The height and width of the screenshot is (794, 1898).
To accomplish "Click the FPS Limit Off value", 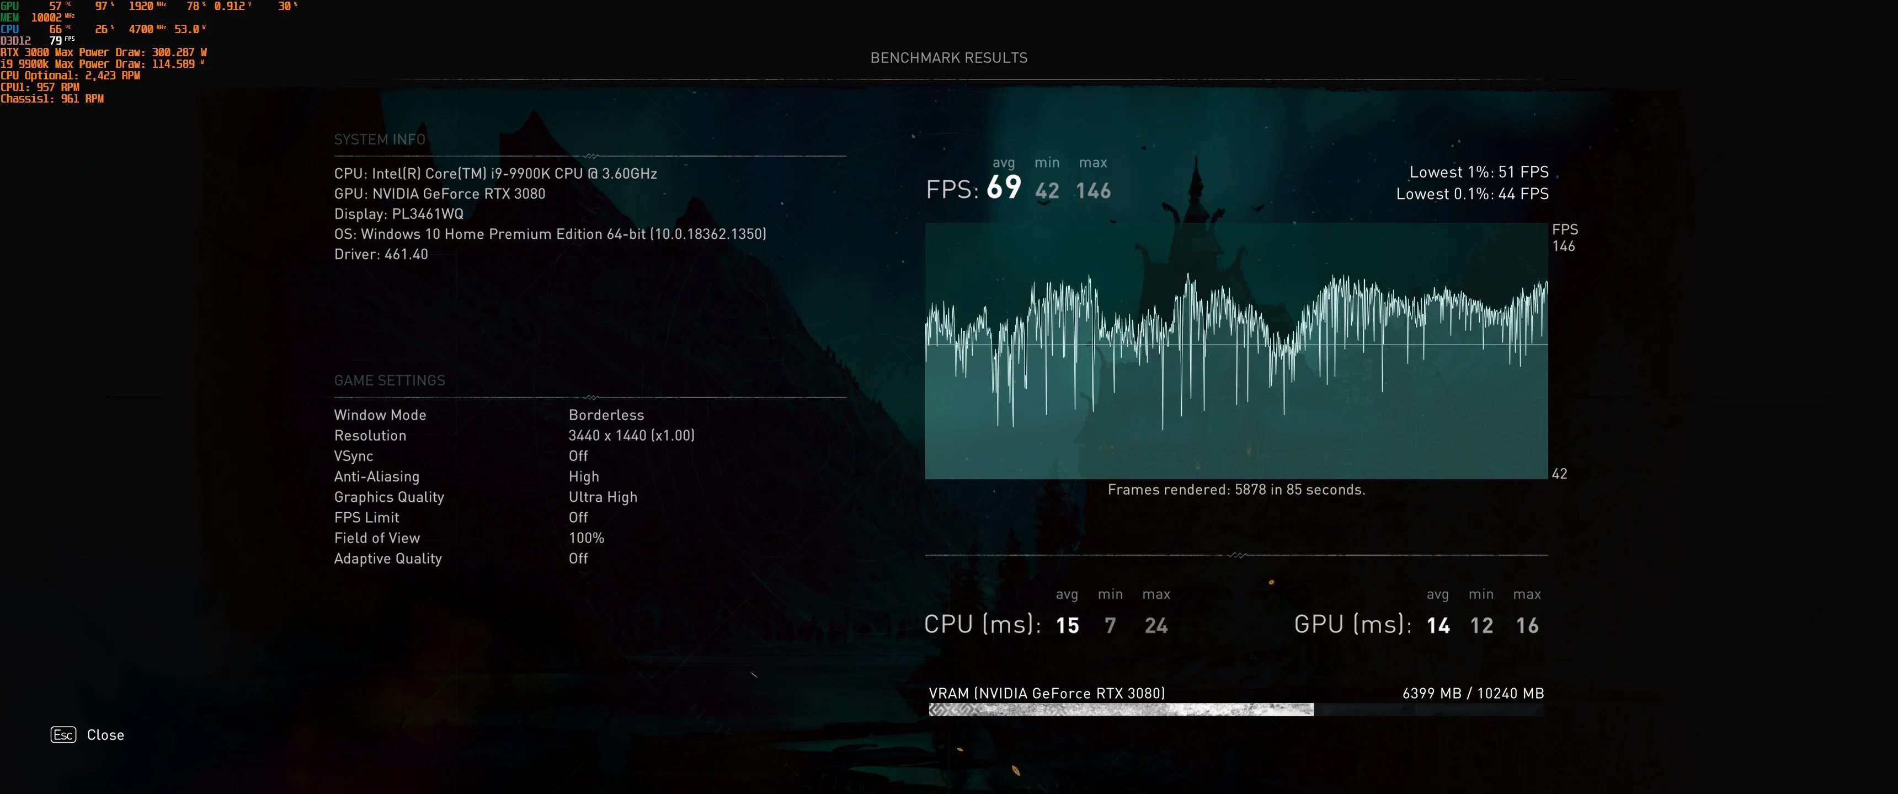I will coord(578,517).
